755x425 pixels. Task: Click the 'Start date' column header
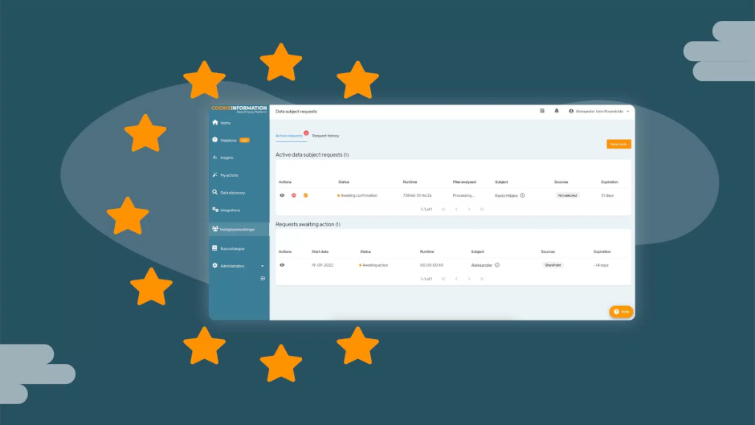tap(320, 251)
